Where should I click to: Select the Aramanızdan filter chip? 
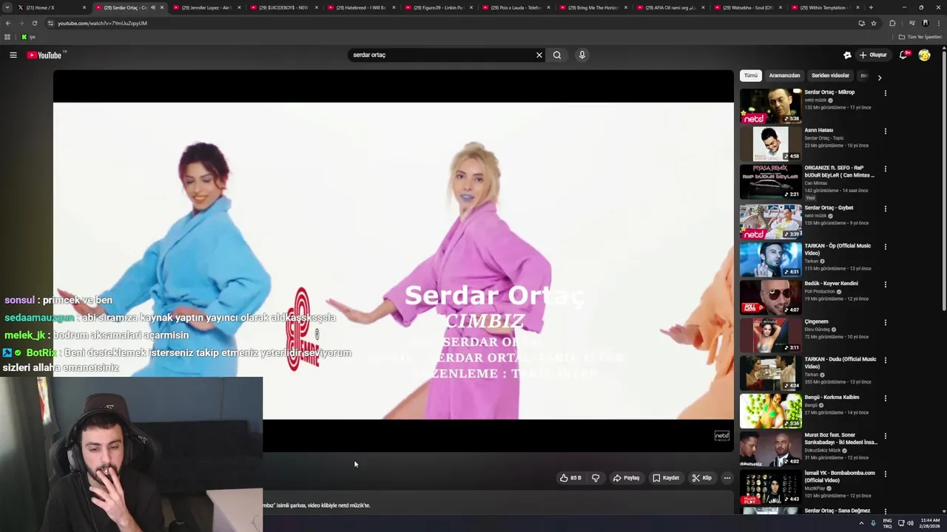coord(784,75)
